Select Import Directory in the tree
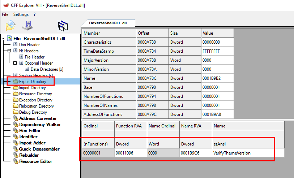Screen dimensions: 294x178 coord(32,88)
